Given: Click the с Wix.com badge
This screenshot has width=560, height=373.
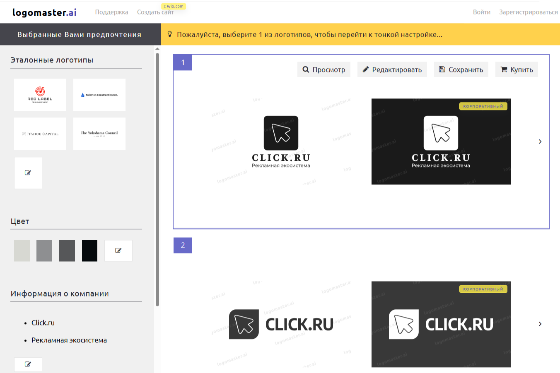Looking at the screenshot, I should pyautogui.click(x=174, y=6).
